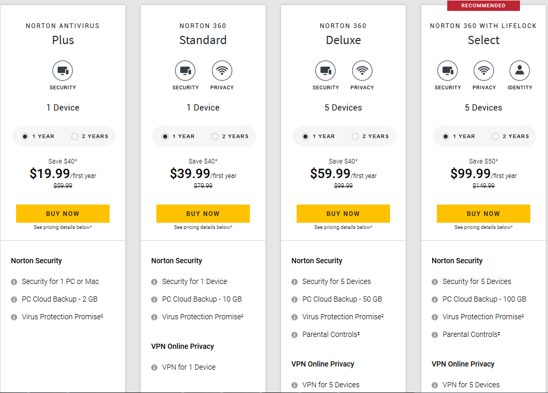The image size is (548, 393).
Task: Select 1 Year term for Antivirus Plus
Action: [x=25, y=136]
